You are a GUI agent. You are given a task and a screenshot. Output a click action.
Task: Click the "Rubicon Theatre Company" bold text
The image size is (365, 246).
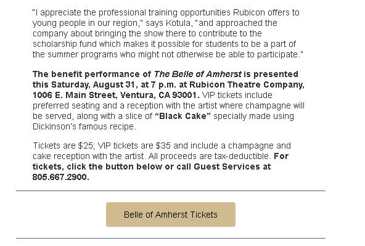(247, 84)
